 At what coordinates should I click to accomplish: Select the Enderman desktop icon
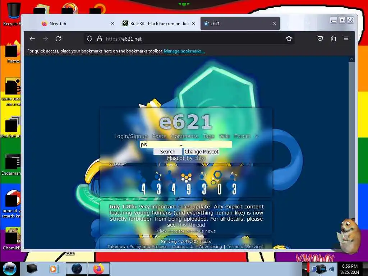[12, 165]
